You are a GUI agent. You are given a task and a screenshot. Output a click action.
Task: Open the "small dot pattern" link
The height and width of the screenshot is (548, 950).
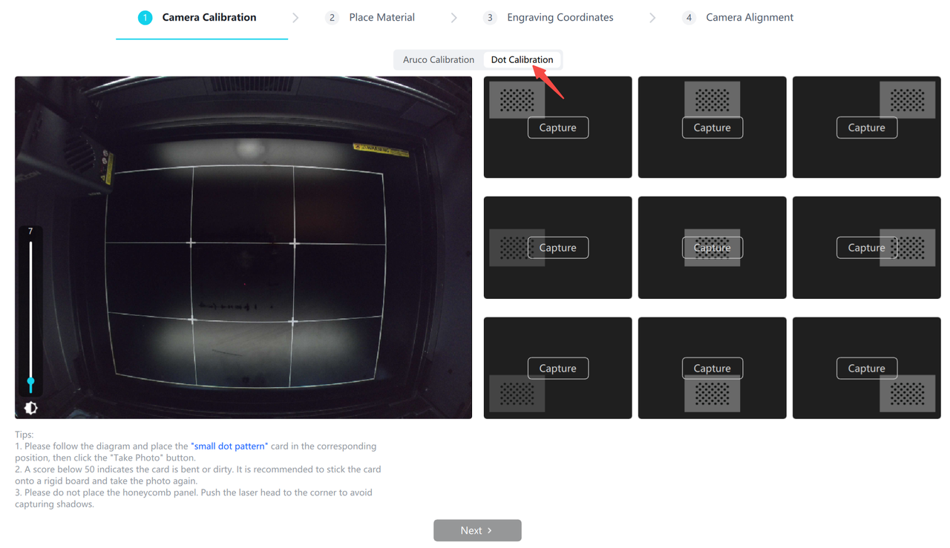[229, 446]
